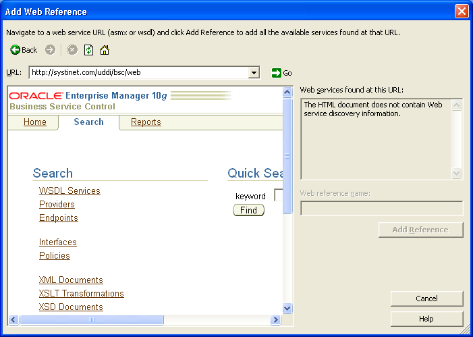Viewport: 473px width, 337px height.
Task: Expand the URL combo box dropdown
Action: 254,73
